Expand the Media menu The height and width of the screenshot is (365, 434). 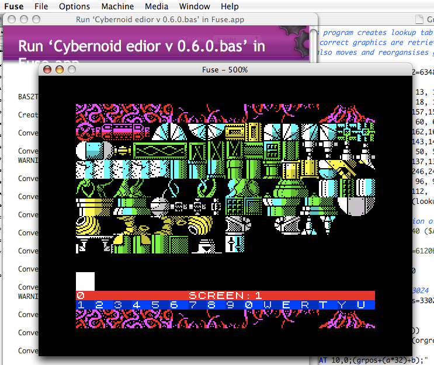(x=156, y=6)
